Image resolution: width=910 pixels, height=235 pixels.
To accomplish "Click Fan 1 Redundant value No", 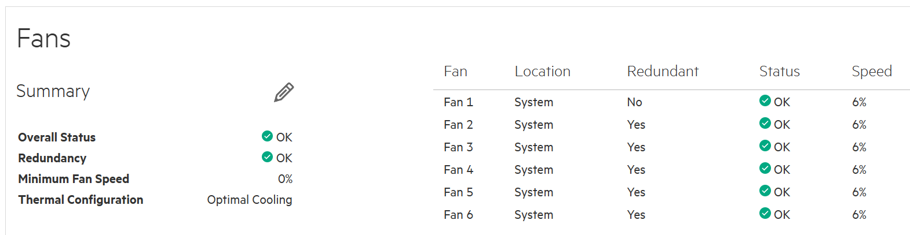I will (x=634, y=102).
